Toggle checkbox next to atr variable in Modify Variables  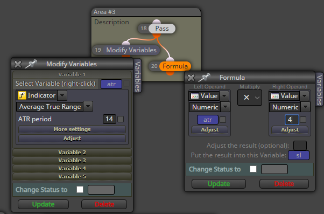pos(126,84)
